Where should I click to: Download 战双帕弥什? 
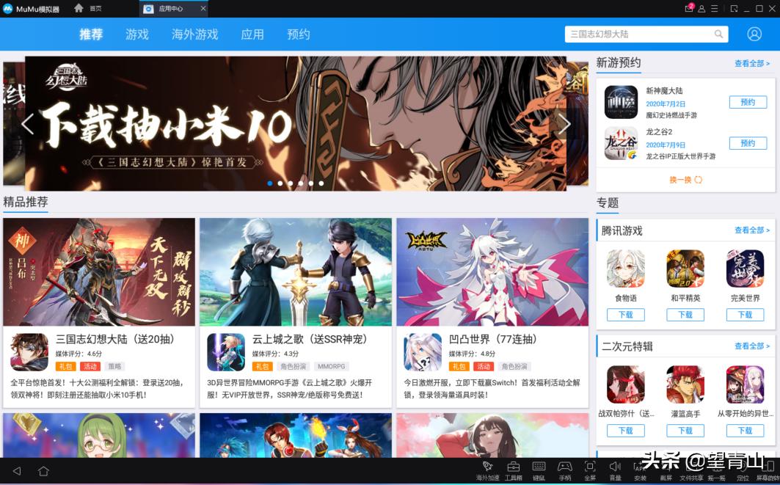tap(626, 430)
